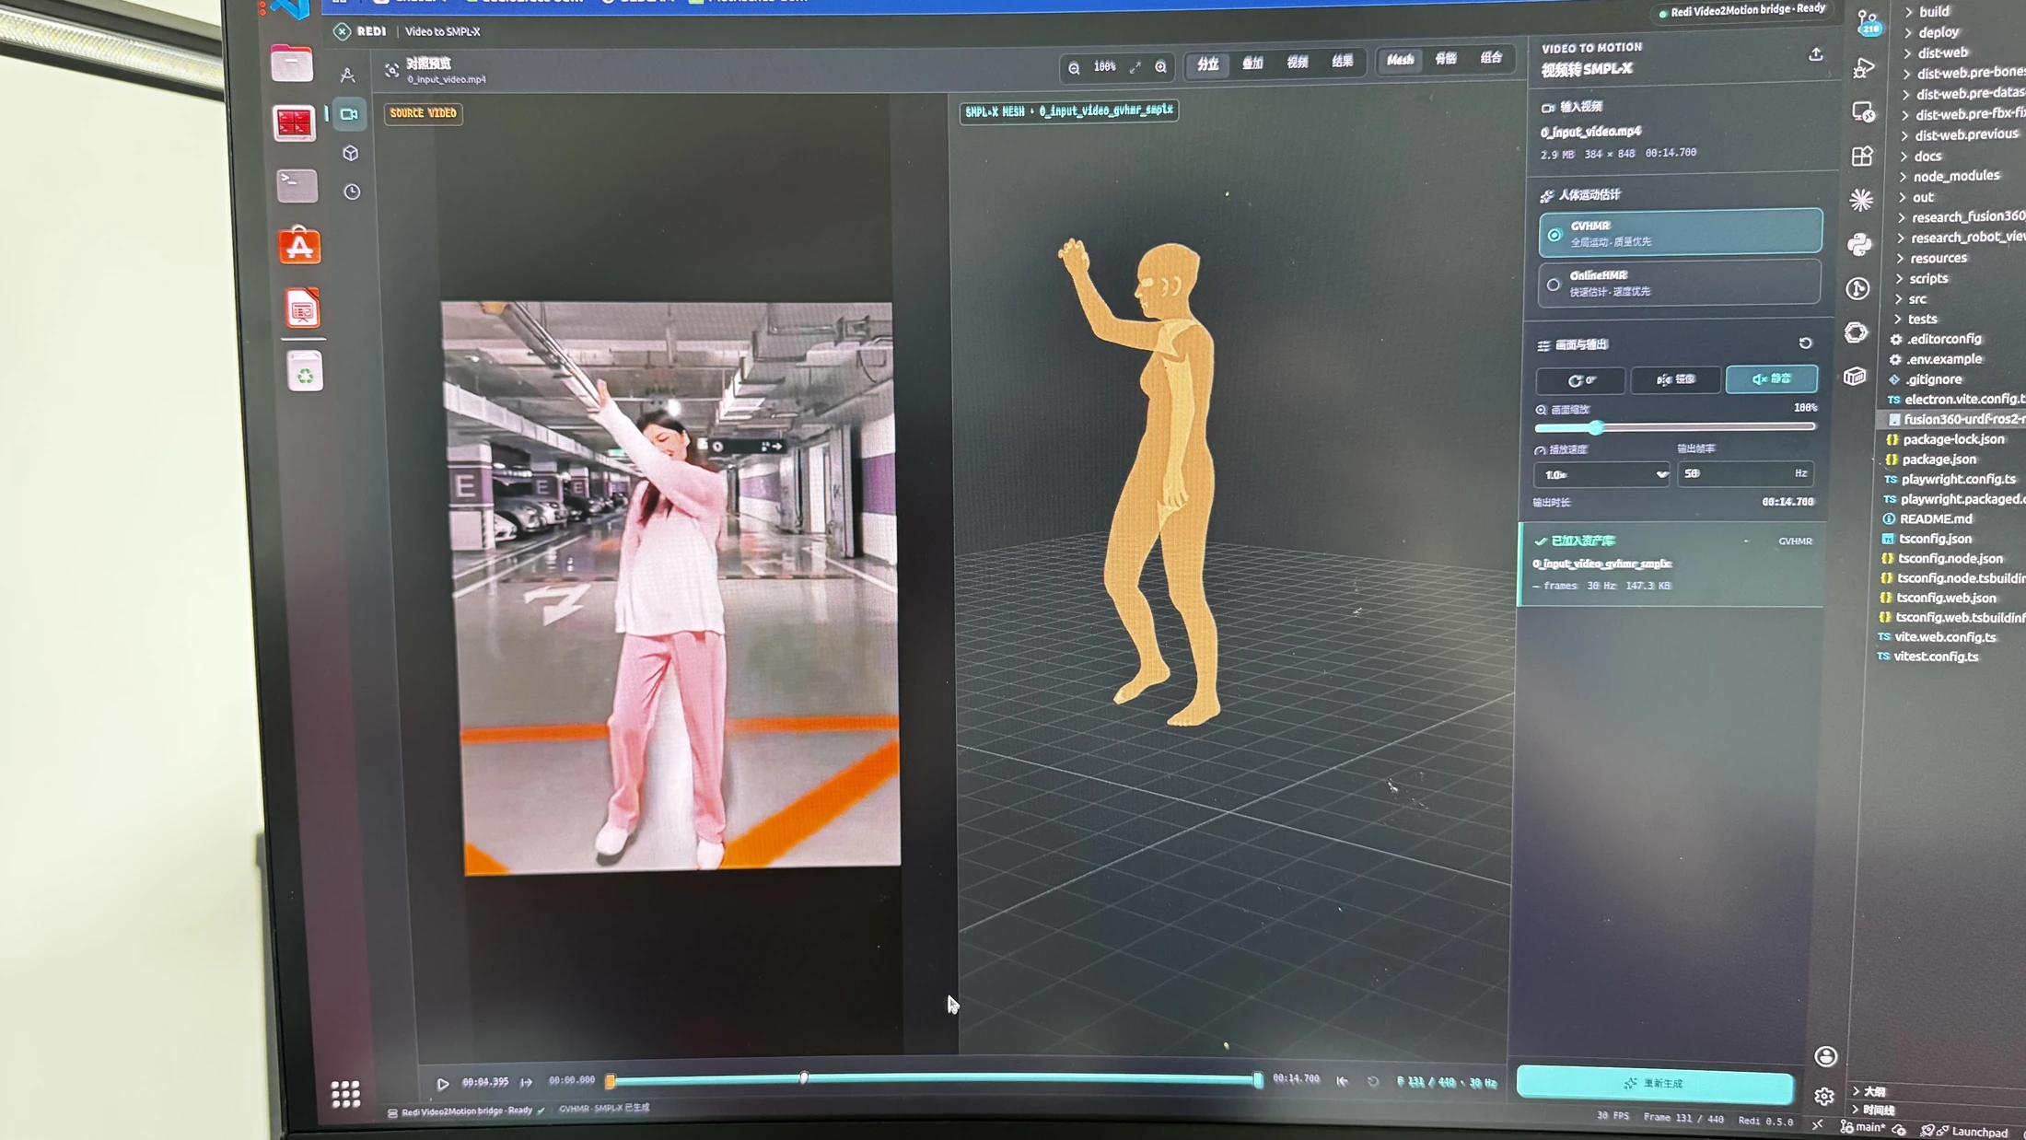Click the fit-to-view expand arrows icon
Viewport: 2026px width, 1140px height.
[x=1135, y=66]
